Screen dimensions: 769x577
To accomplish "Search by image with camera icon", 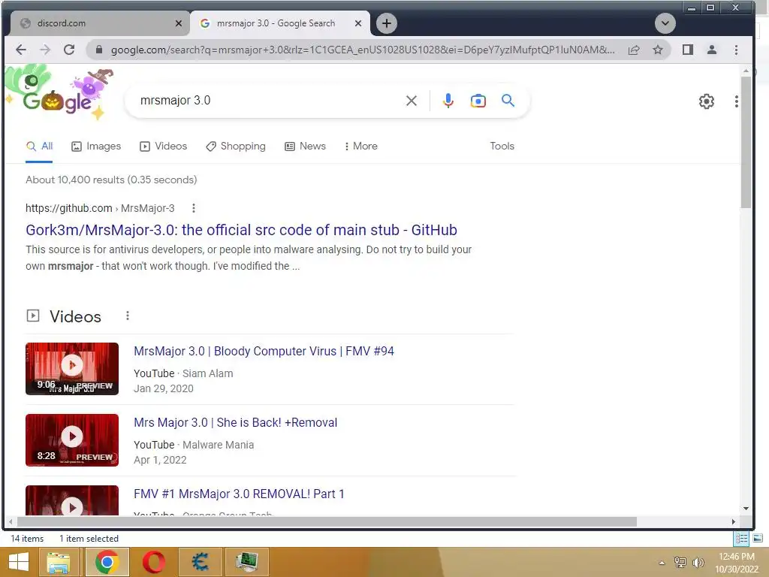I will 478,101.
